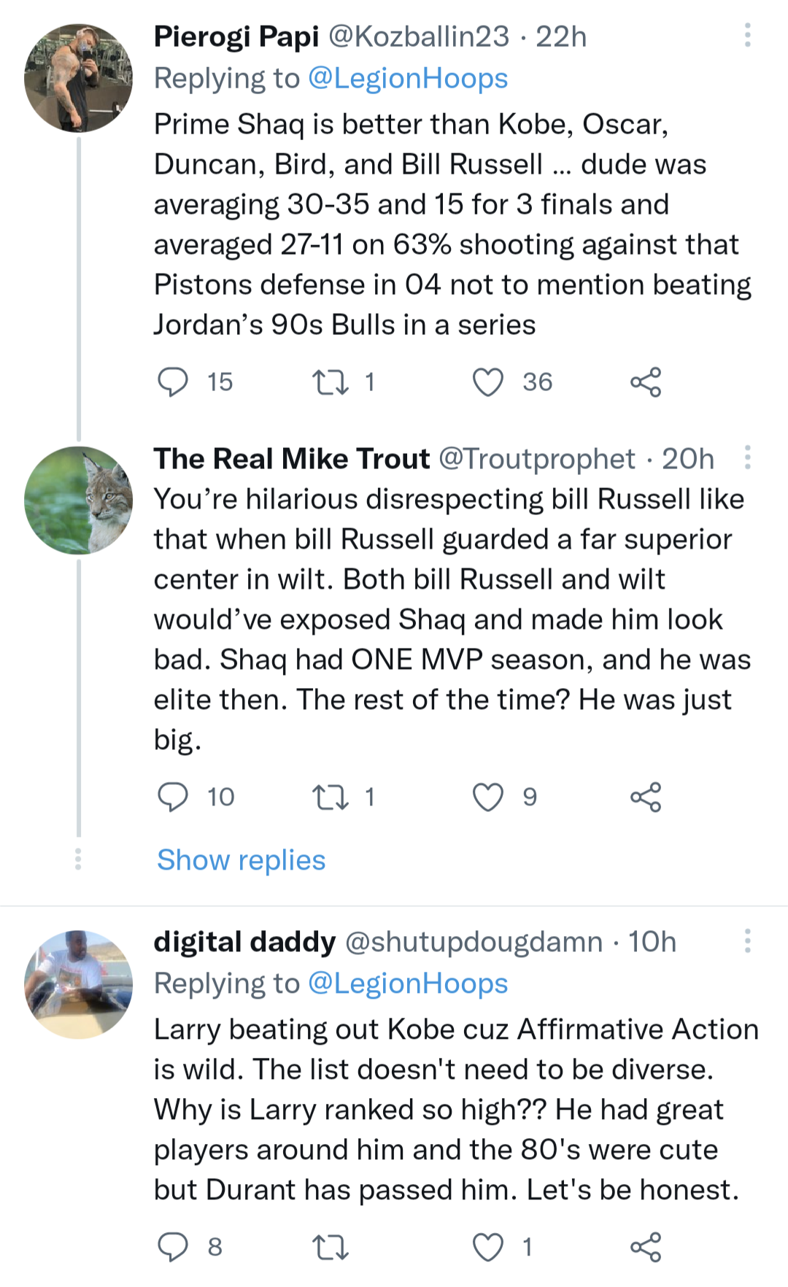Expand hidden replies with Show replies
This screenshot has height=1287, width=788.
tap(241, 860)
